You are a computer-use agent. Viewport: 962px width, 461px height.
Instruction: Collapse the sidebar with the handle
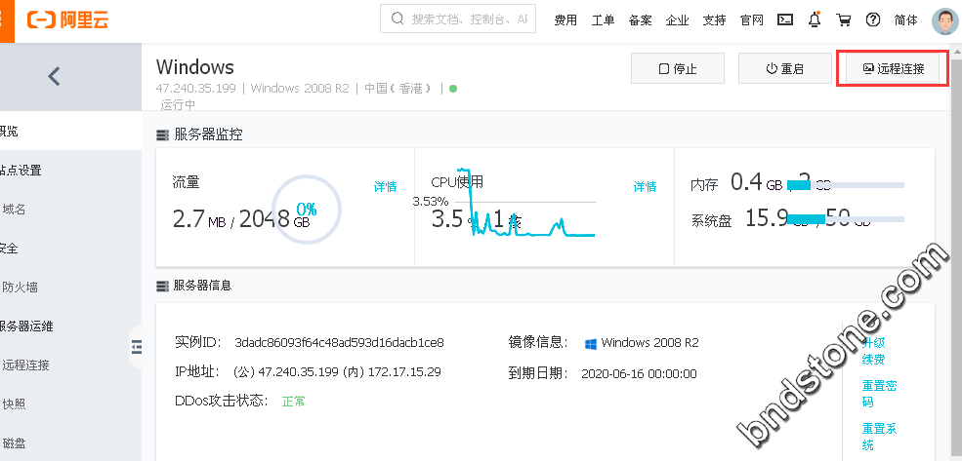(x=136, y=346)
